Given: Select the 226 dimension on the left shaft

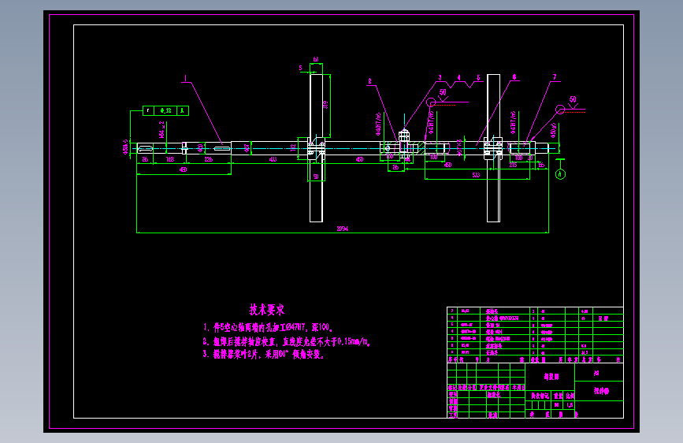Looking at the screenshot, I should [209, 159].
